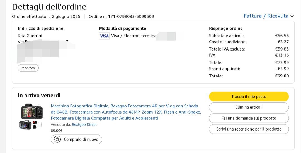Screen dimensions: 301x153
Task: Visit the Bextgoo Direct seller link
Action: click(84, 124)
